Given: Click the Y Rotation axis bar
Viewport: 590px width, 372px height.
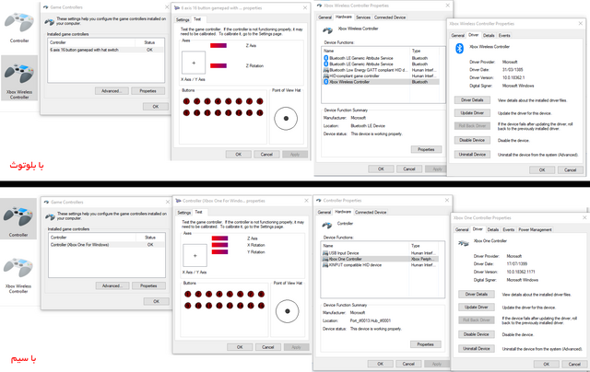Looking at the screenshot, I should coord(219,251).
